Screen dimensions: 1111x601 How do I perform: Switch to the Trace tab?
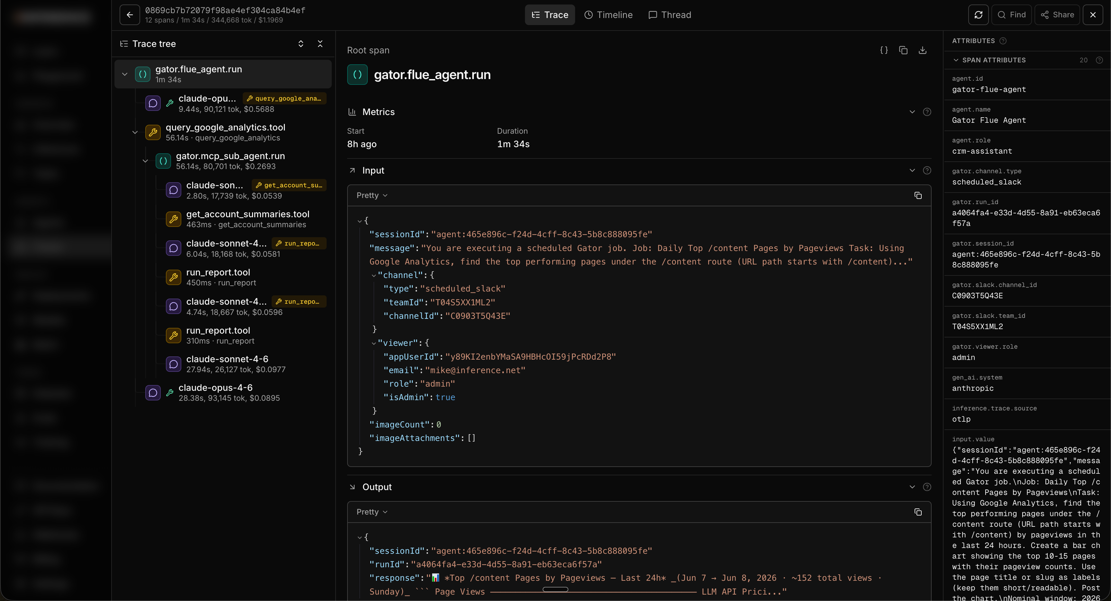pos(549,15)
